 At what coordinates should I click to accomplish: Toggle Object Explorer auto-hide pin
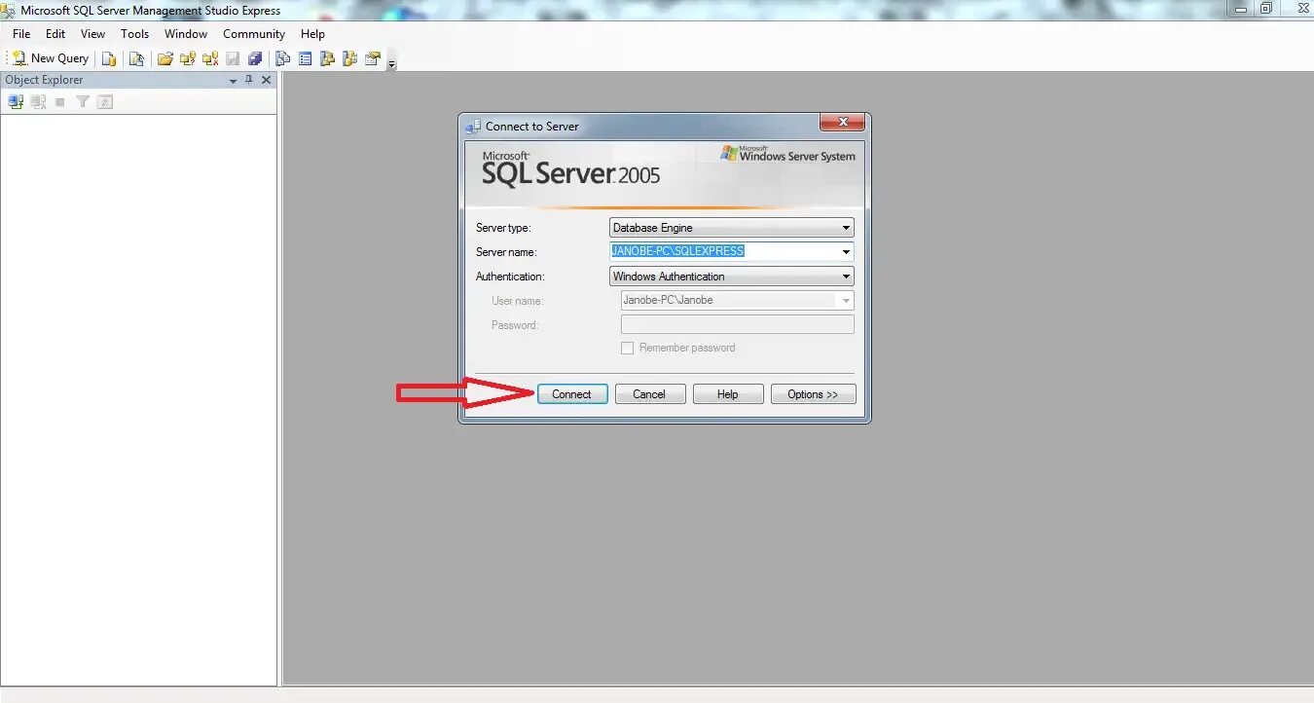click(x=249, y=80)
